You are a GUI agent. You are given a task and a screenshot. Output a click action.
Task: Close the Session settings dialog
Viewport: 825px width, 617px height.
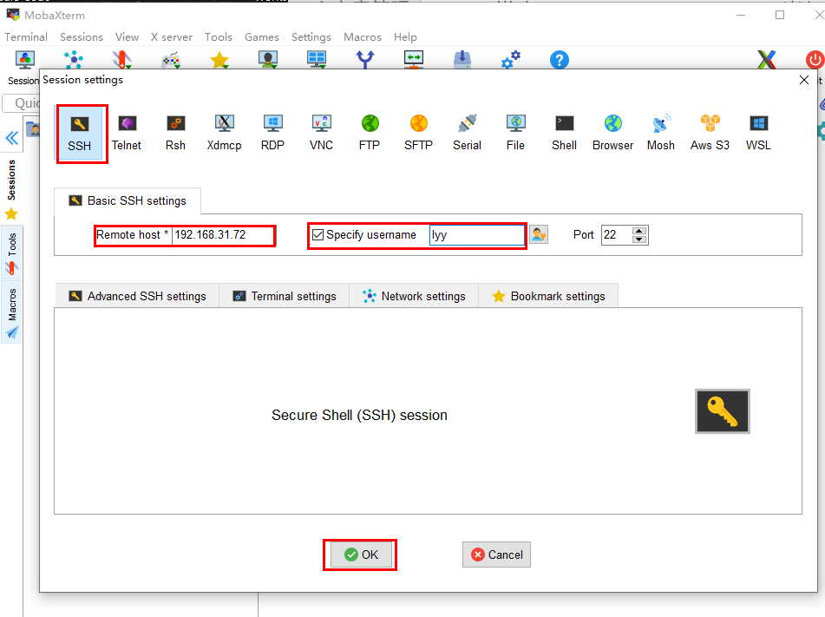(x=804, y=80)
